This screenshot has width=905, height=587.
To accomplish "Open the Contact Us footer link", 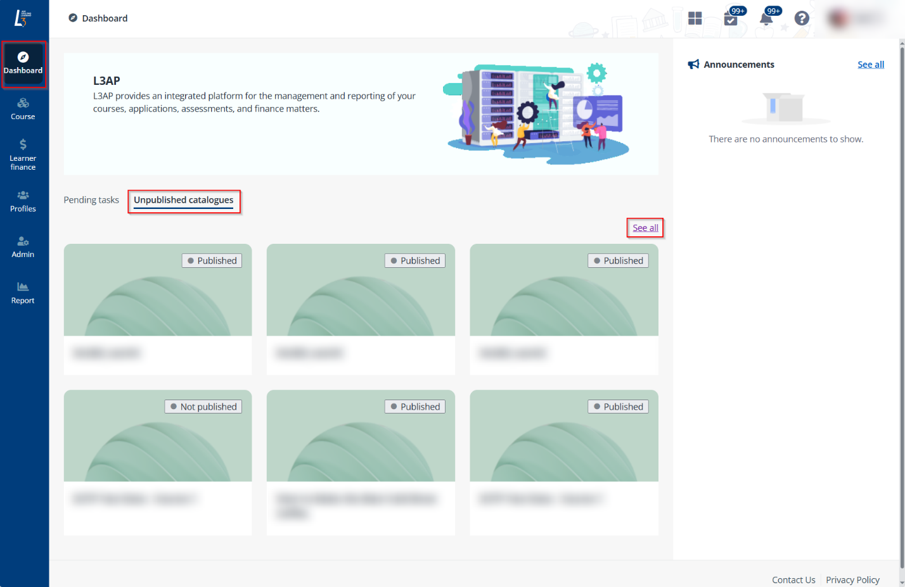I will 793,579.
